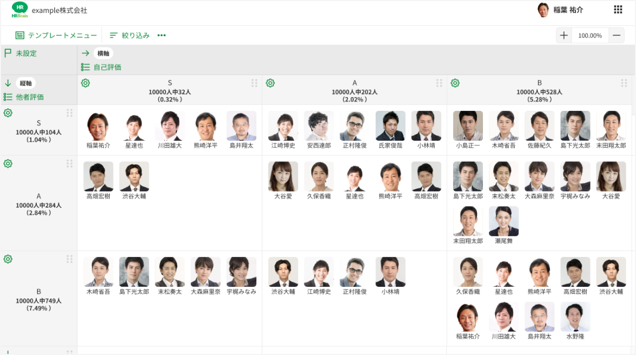Click the template list icon beside テンプレートメニュー
636x355 pixels.
(x=19, y=35)
